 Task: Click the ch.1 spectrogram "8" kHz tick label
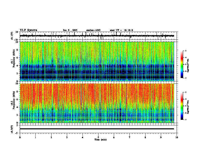(x=17, y=50)
